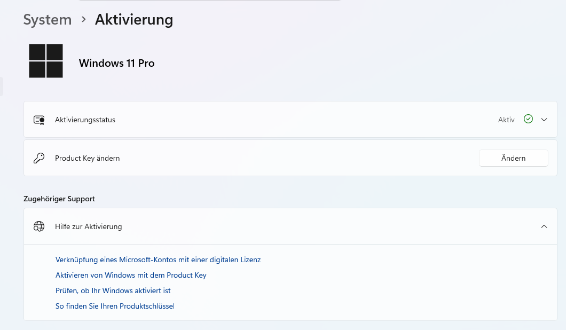Click the Zugehöriger Support heading
The height and width of the screenshot is (330, 566).
pos(59,199)
